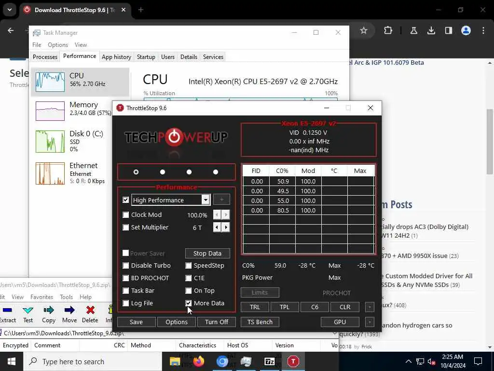
Task: Click the browser back arrow
Action: (x=11, y=30)
